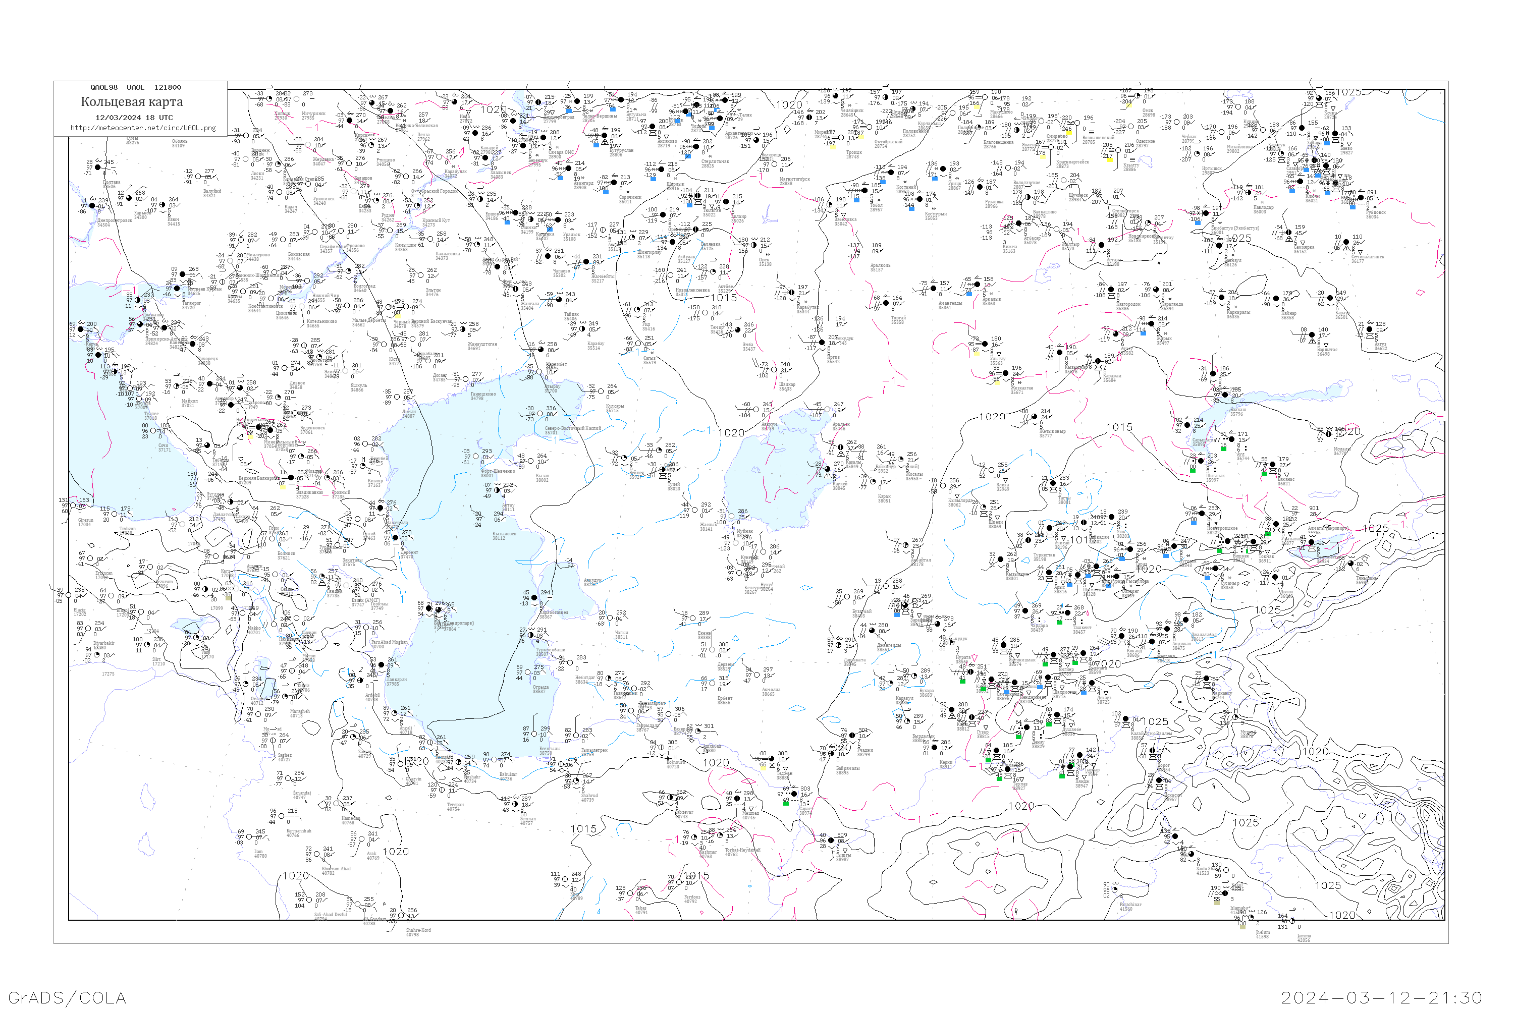
Task: Click the Кызылорда 38062 station label
Action: tap(960, 502)
